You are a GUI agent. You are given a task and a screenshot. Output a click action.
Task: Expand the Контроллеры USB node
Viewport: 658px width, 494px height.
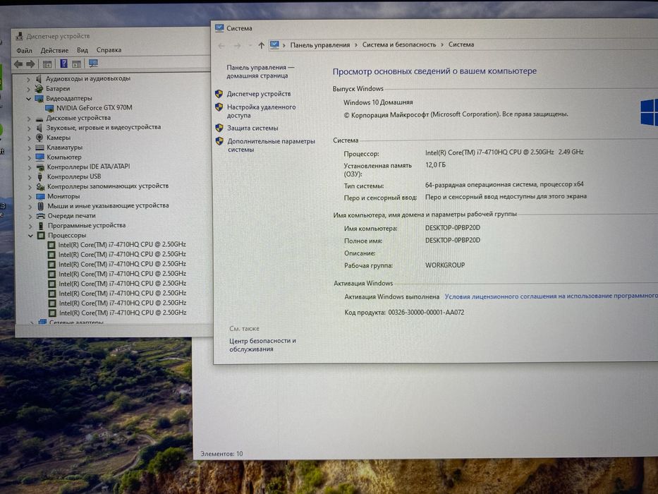coord(30,177)
